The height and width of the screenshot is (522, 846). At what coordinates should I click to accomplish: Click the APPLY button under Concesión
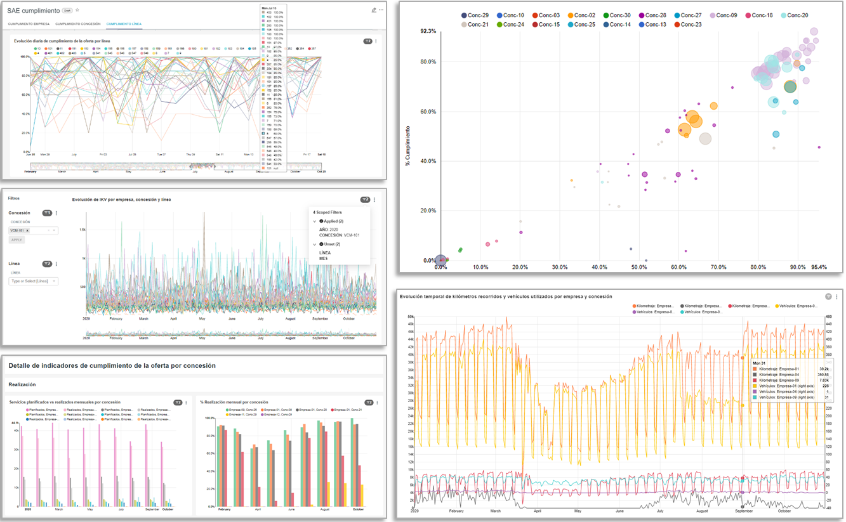tap(17, 240)
